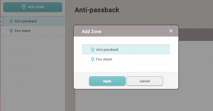This screenshot has height=111, width=213.
Task: Click the pin icon beside sidebar Anti-passback
Action: click(x=11, y=21)
